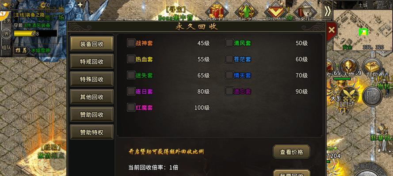Image resolution: width=393 pixels, height=176 pixels.
Task: Open the 背包 backpack icon
Action: [x=372, y=67]
